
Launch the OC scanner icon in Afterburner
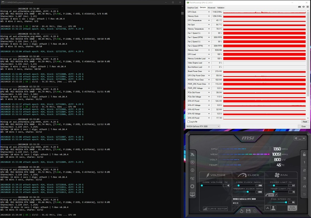point(192,178)
